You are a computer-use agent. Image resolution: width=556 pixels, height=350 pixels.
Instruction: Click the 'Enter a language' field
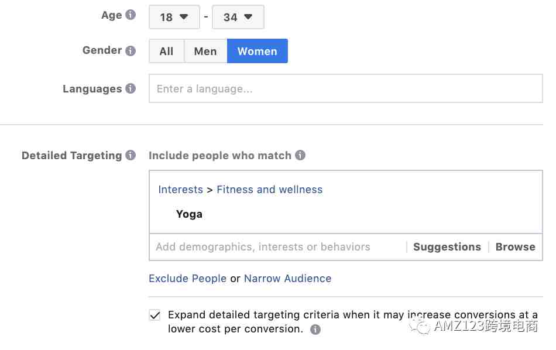point(346,88)
